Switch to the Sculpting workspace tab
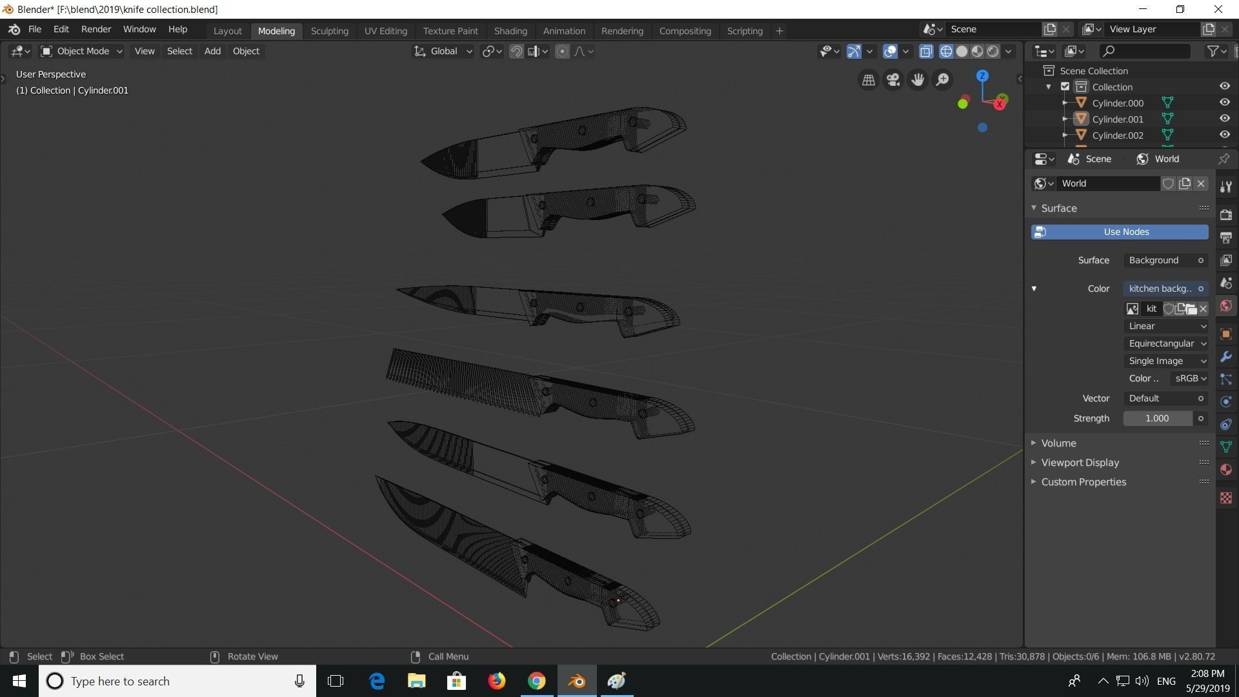The width and height of the screenshot is (1239, 697). click(x=329, y=31)
